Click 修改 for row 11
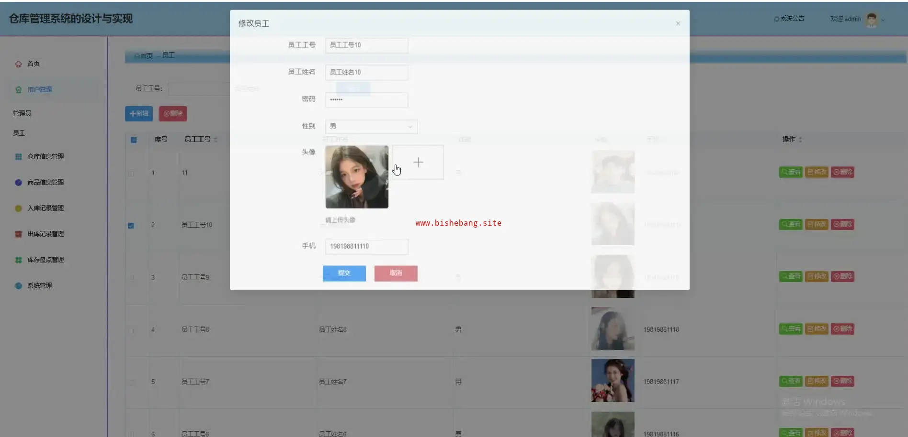The height and width of the screenshot is (437, 908). point(817,172)
